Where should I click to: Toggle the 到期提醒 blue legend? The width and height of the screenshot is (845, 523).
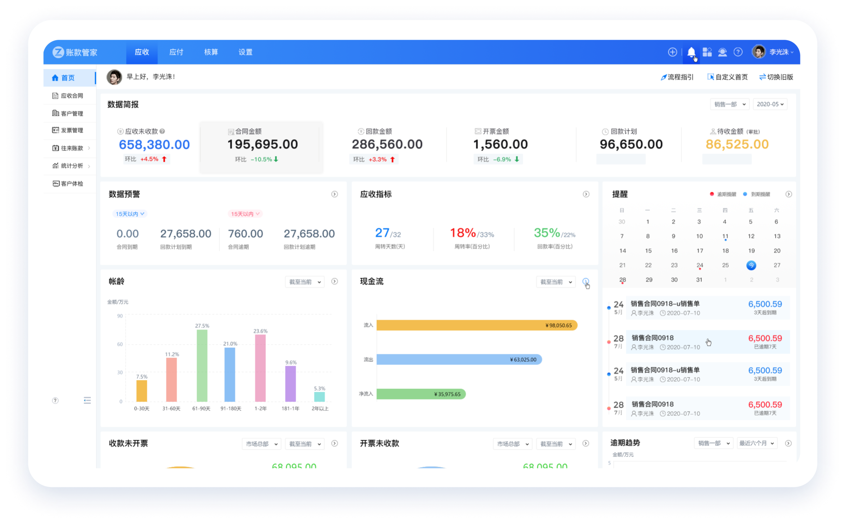tap(757, 194)
